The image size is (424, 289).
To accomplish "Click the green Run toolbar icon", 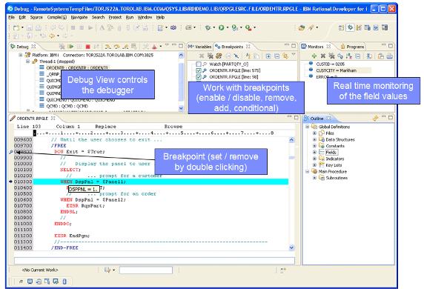I will pos(222,27).
